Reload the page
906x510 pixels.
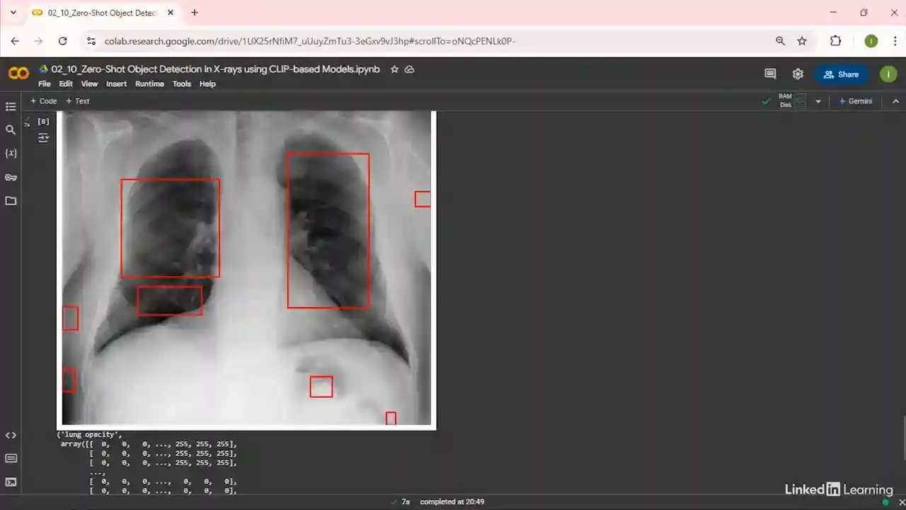(62, 41)
